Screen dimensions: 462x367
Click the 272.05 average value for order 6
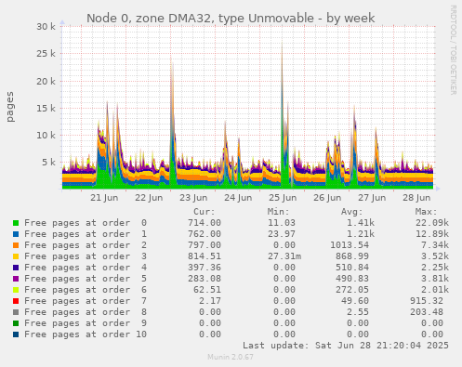click(352, 290)
